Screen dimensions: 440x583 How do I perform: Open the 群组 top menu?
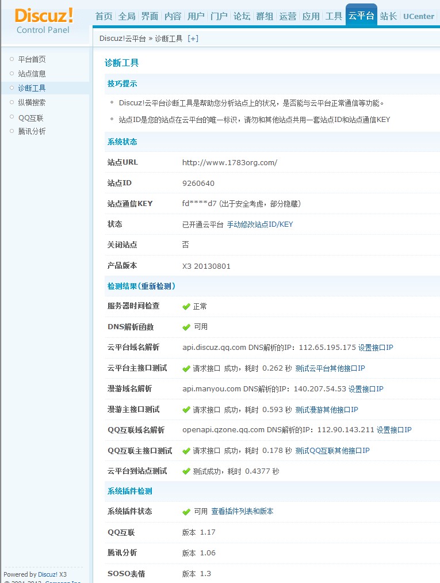click(265, 16)
